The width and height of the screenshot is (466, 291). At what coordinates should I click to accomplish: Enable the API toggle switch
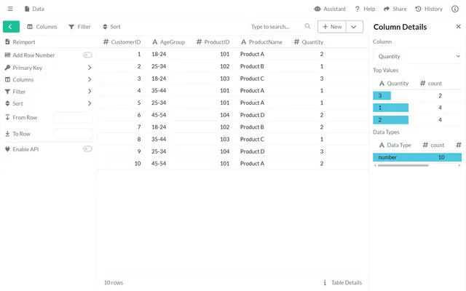tap(87, 149)
